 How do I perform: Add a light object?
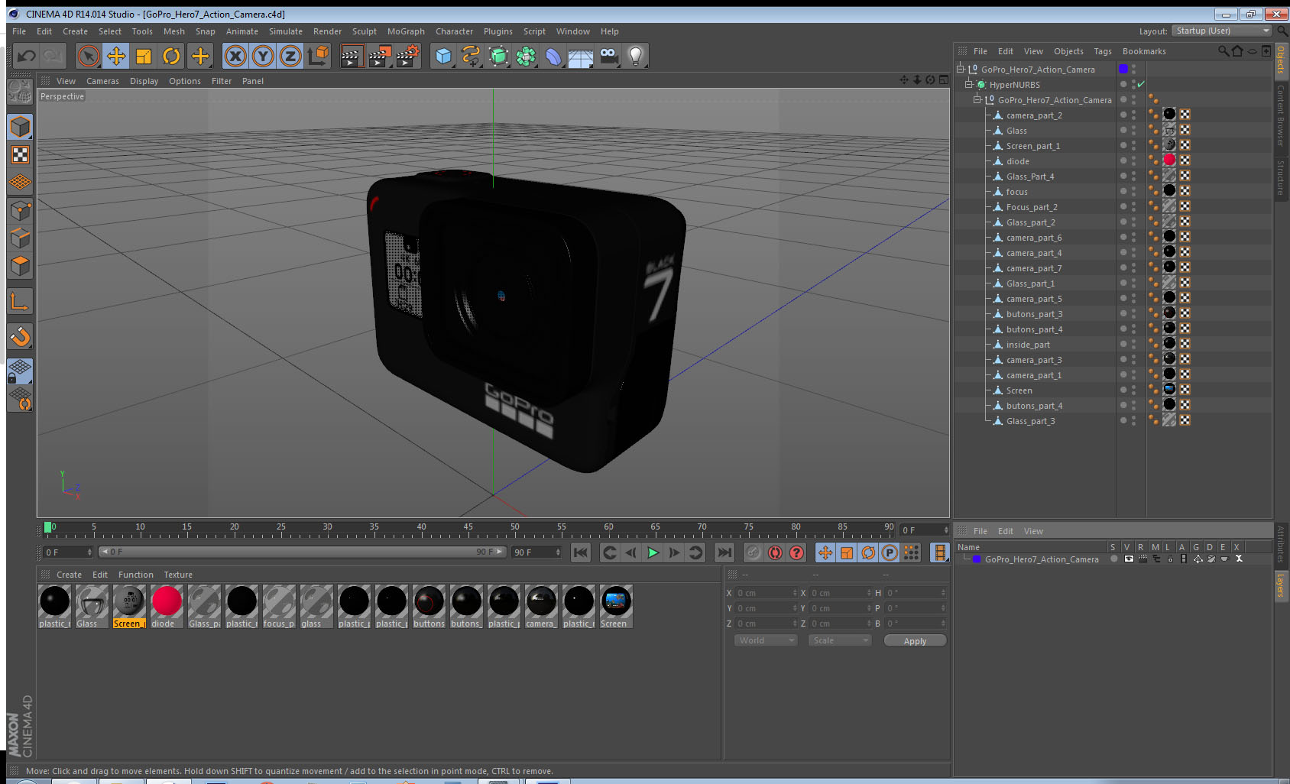[x=636, y=56]
